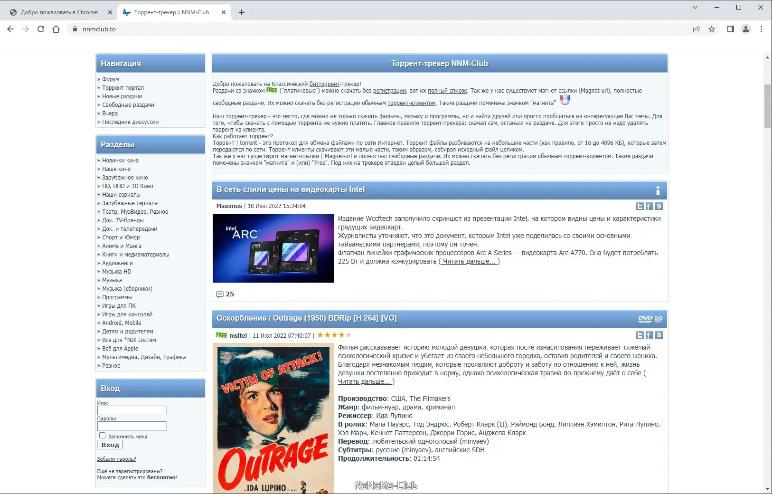Open the comments icon showing 25
Viewport: 772px width, 494px height.
click(x=219, y=294)
